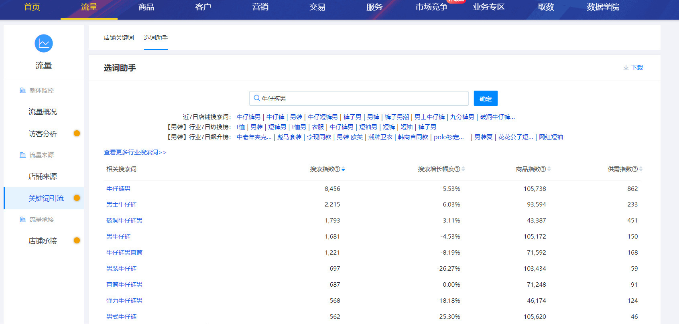This screenshot has width=679, height=324.
Task: Click 衣服 in hot search list
Action: (318, 127)
